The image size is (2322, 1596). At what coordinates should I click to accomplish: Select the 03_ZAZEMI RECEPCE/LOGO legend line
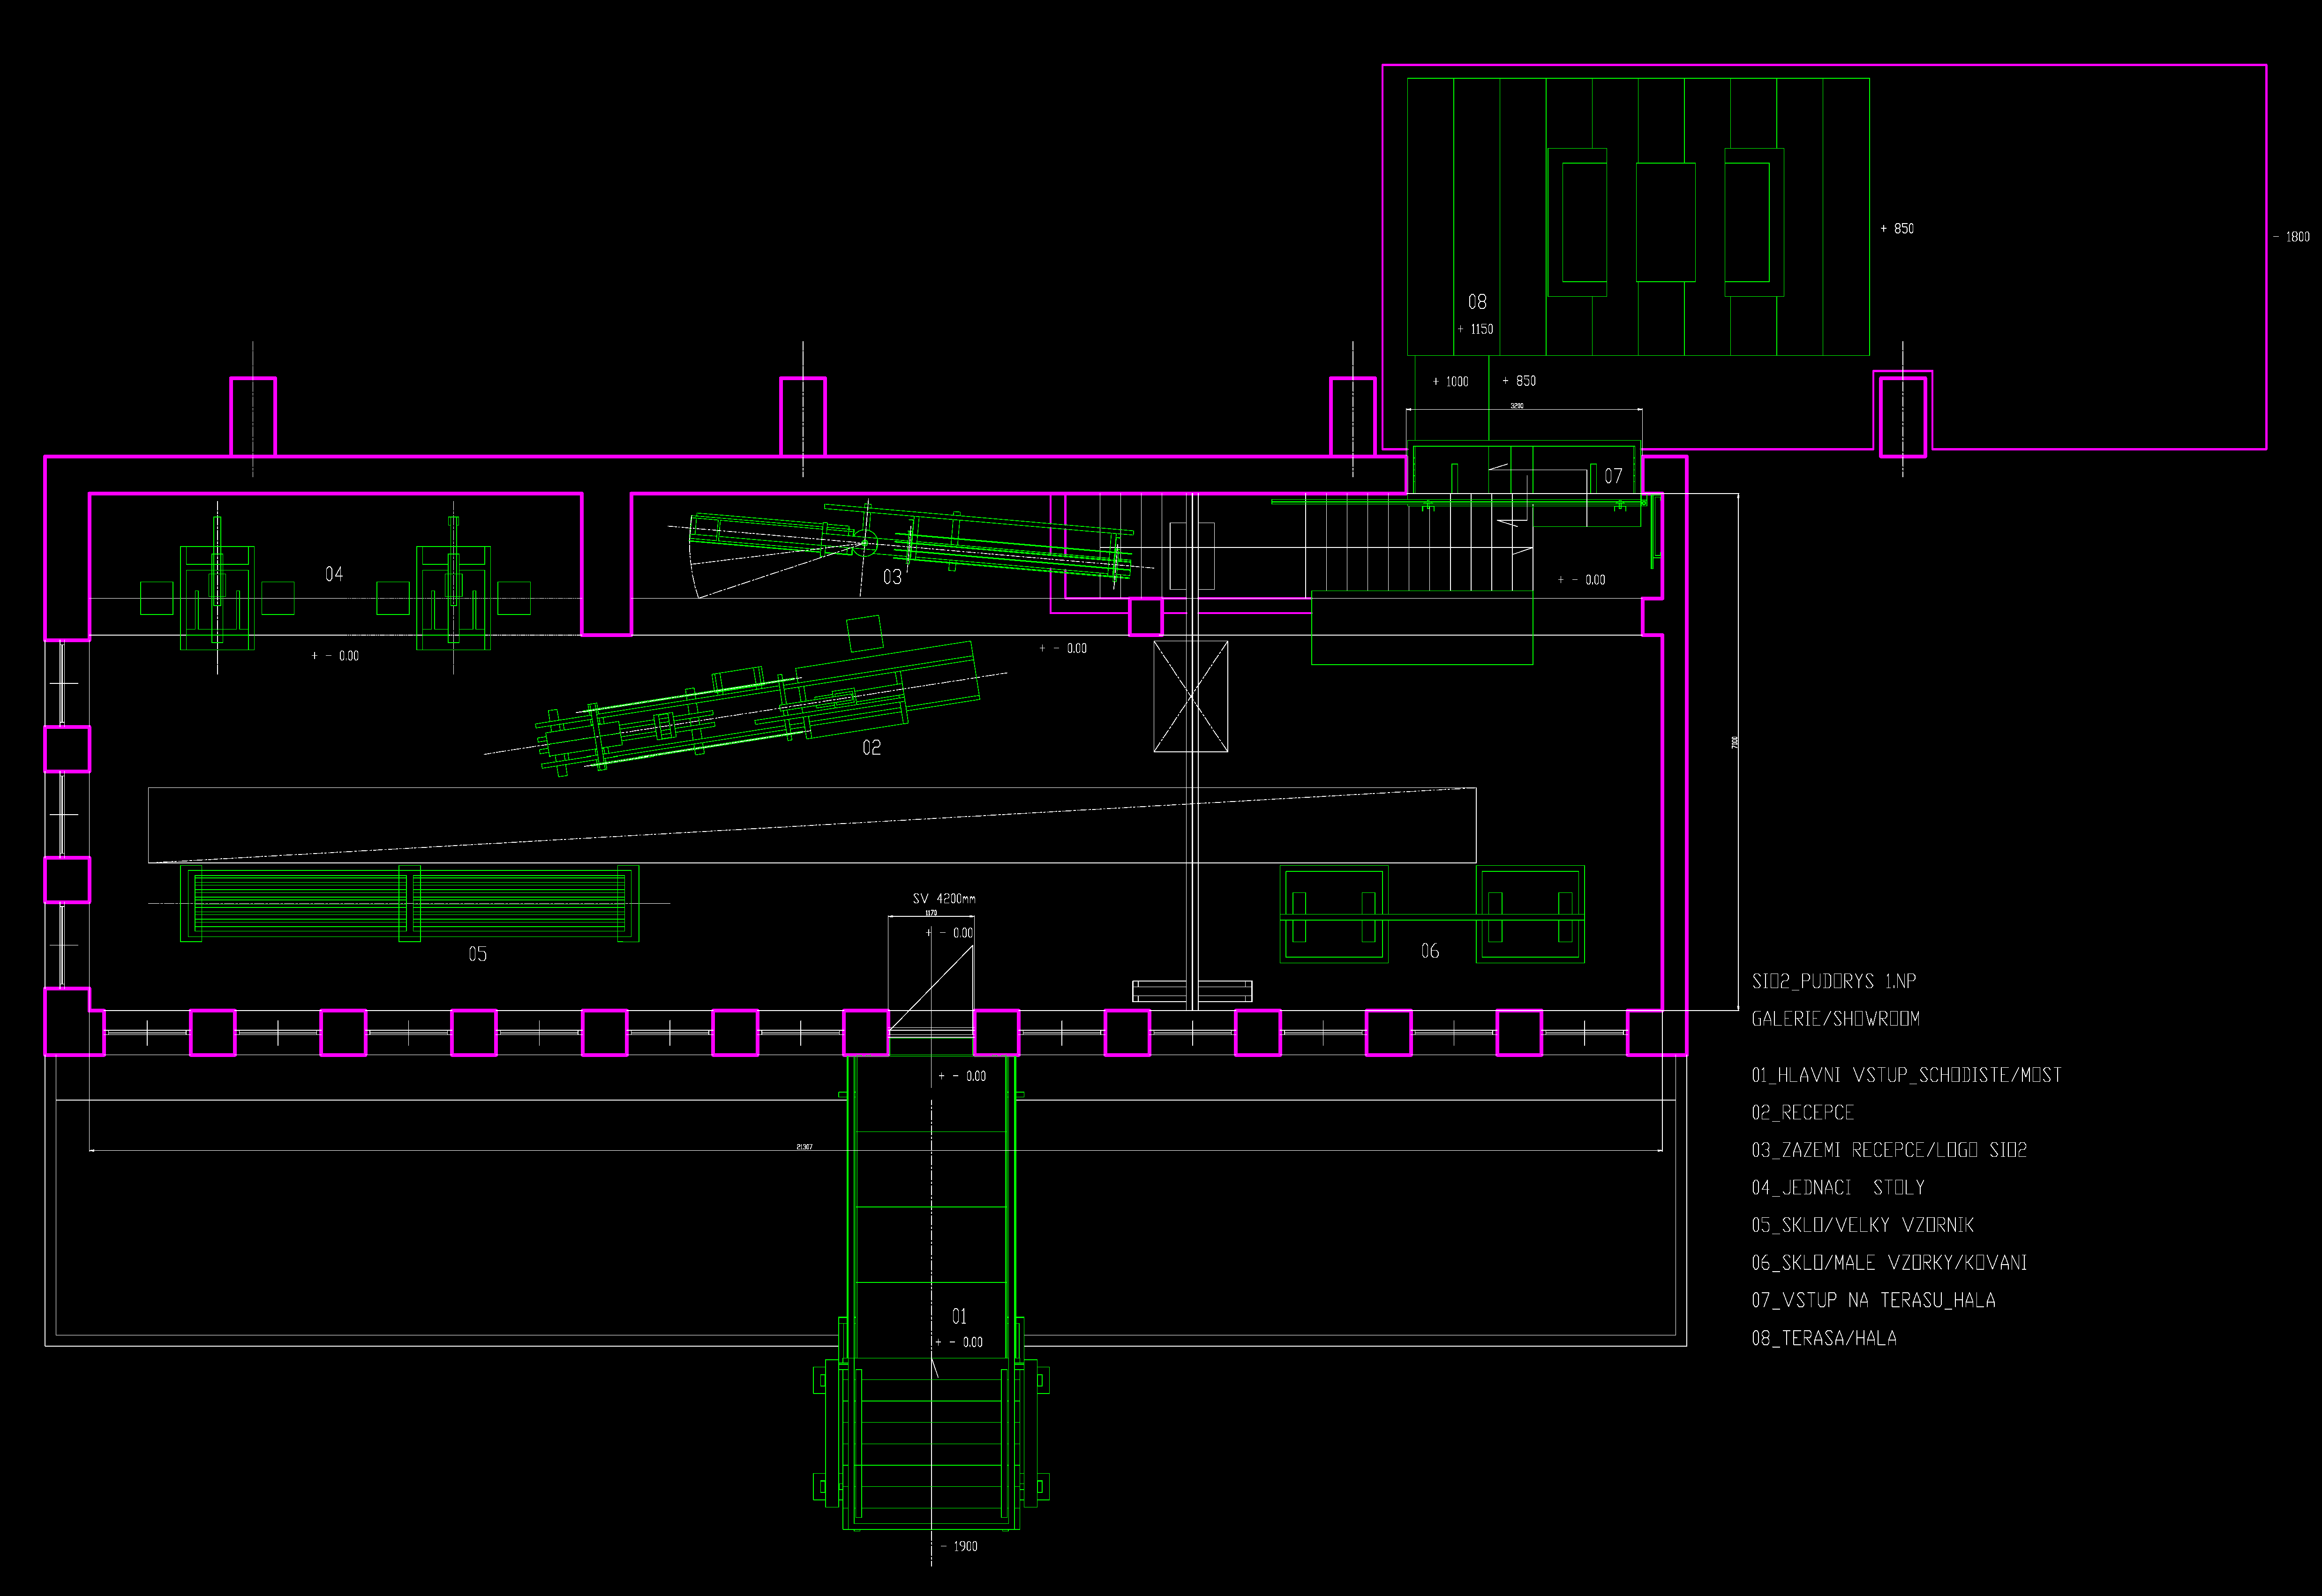pyautogui.click(x=1888, y=1150)
